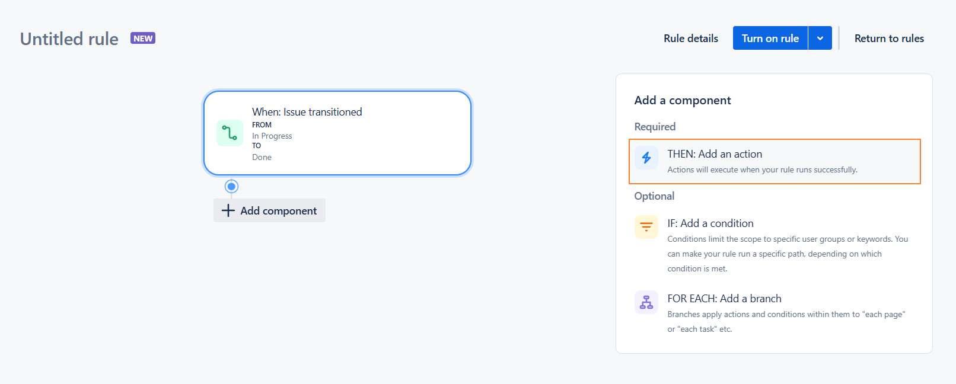Click the lightning bolt action icon
This screenshot has height=384, width=956.
coord(646,158)
